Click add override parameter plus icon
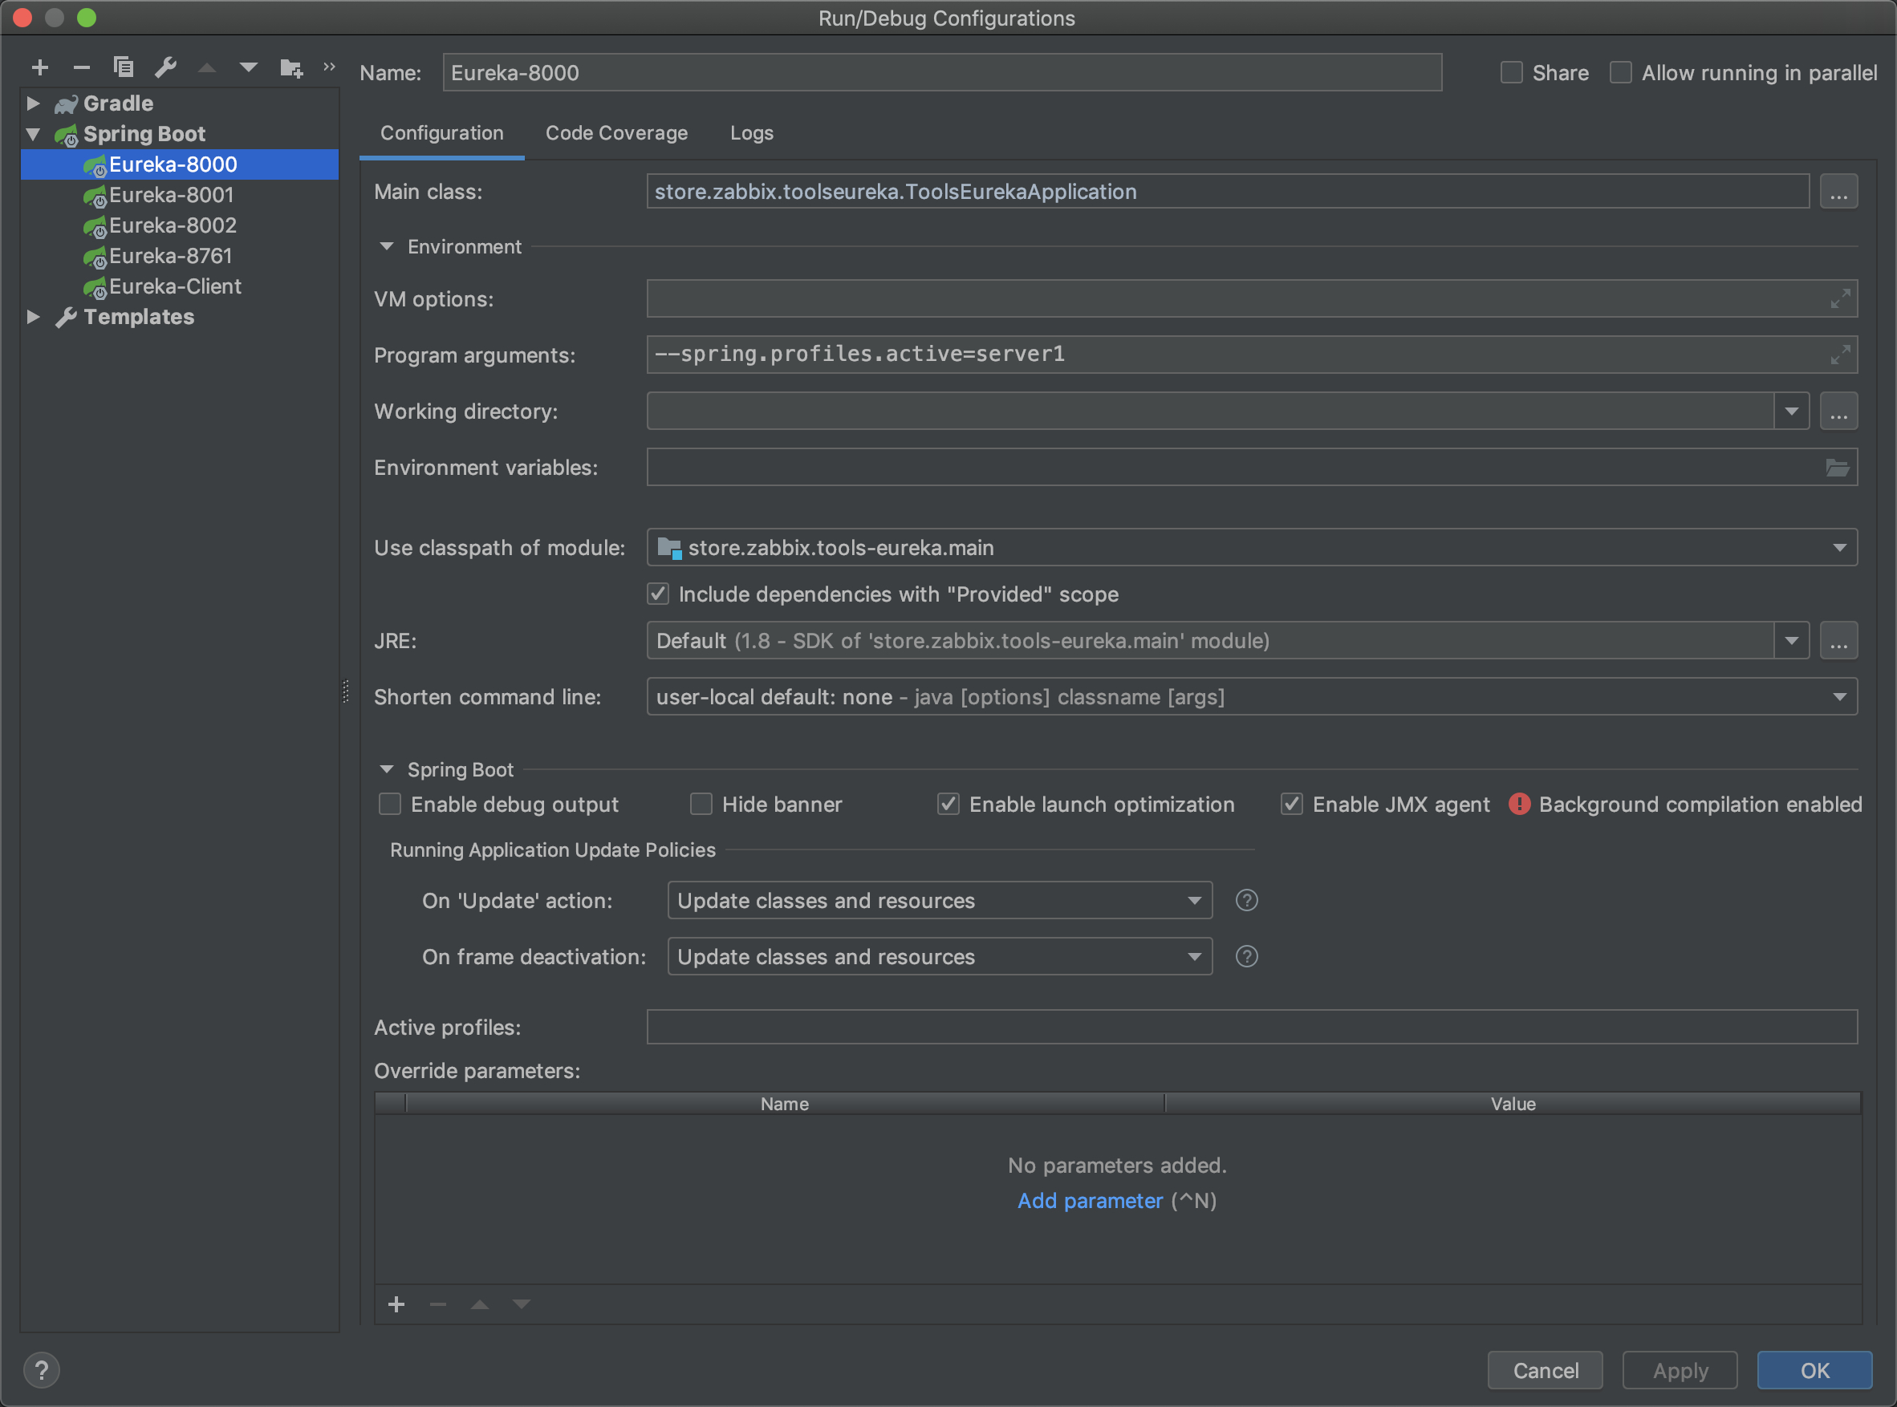 (x=396, y=1304)
